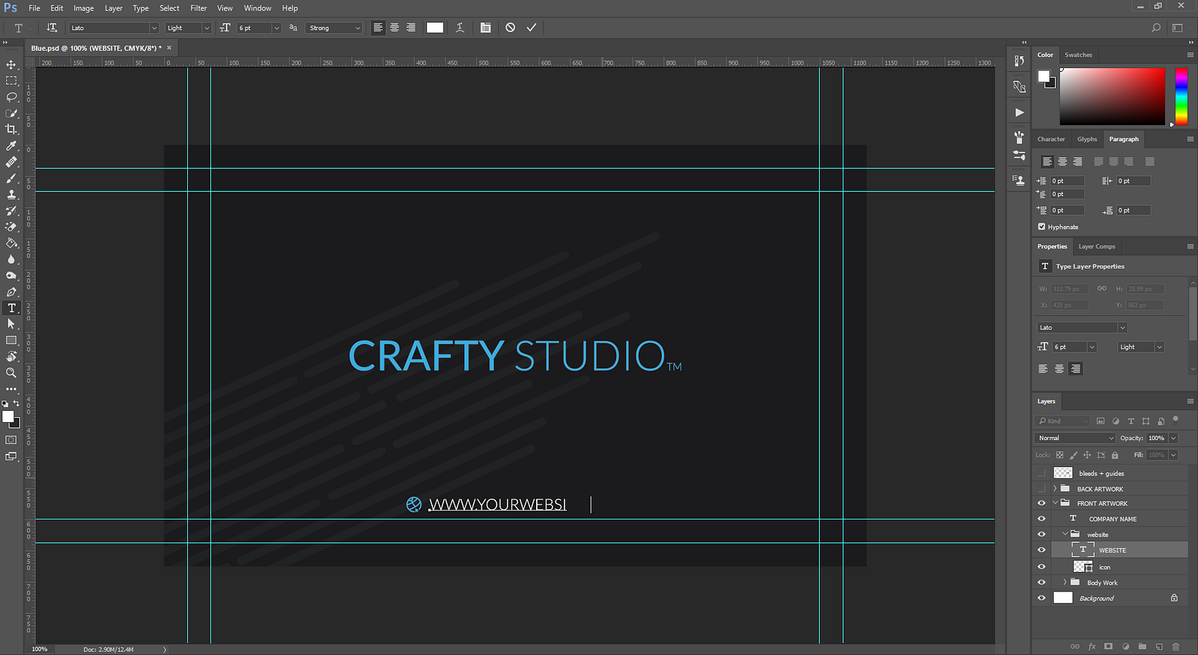
Task: Commit text edits with the checkmark
Action: tap(532, 28)
